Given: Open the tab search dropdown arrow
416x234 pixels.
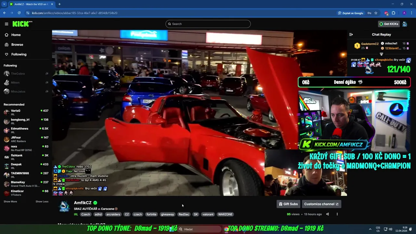Looking at the screenshot, I should [4, 4].
